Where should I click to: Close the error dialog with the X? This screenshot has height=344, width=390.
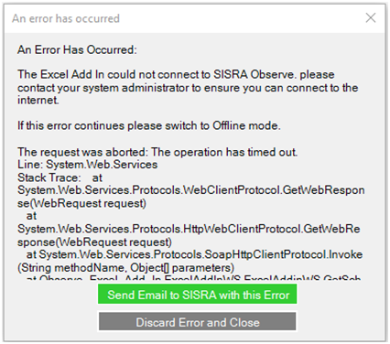[x=371, y=17]
